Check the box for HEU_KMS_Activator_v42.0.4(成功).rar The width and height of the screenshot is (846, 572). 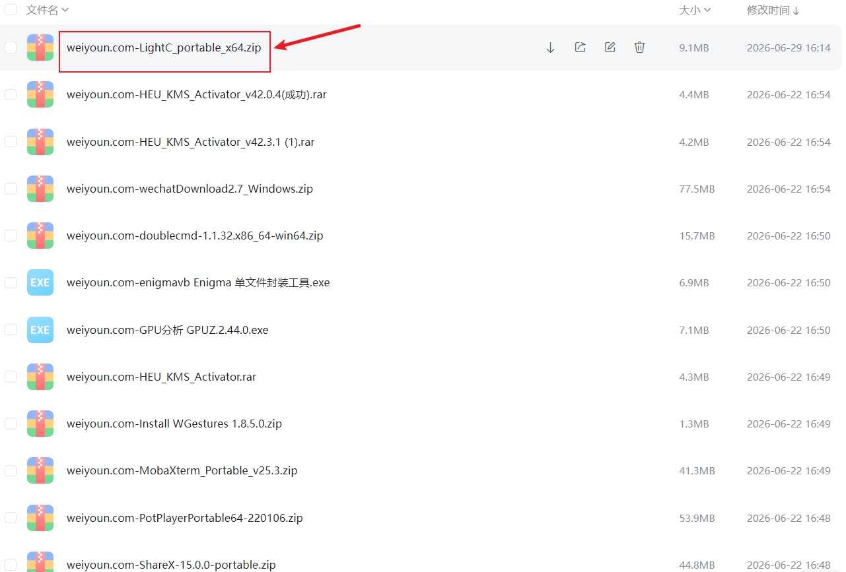click(11, 94)
